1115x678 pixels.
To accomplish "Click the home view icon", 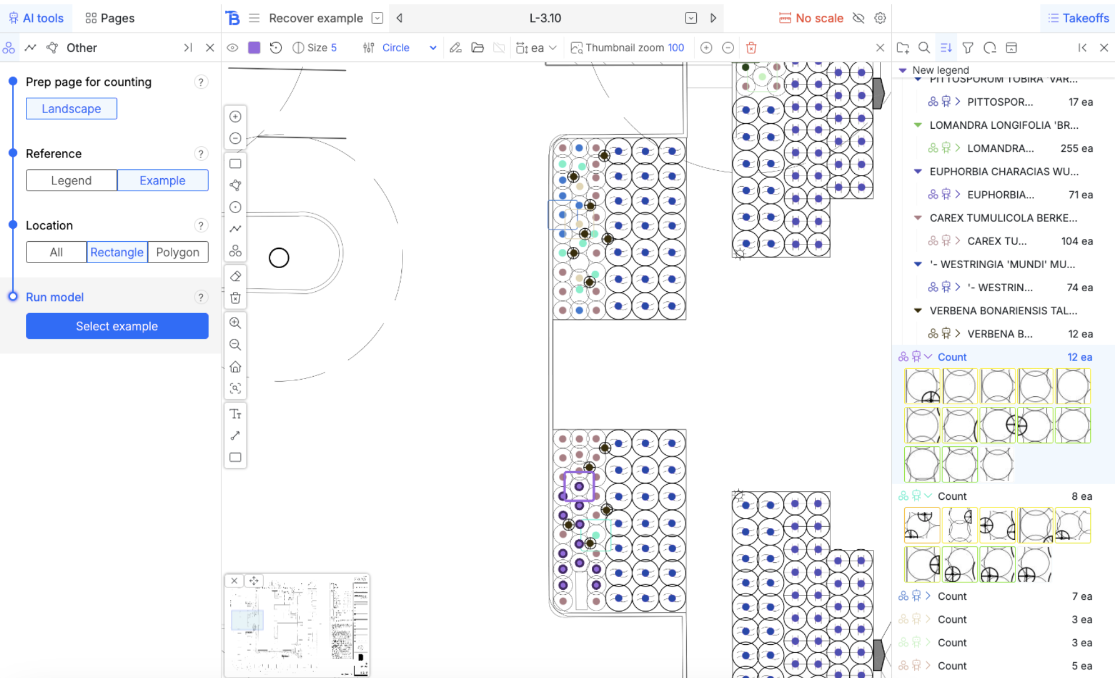I will tap(235, 367).
